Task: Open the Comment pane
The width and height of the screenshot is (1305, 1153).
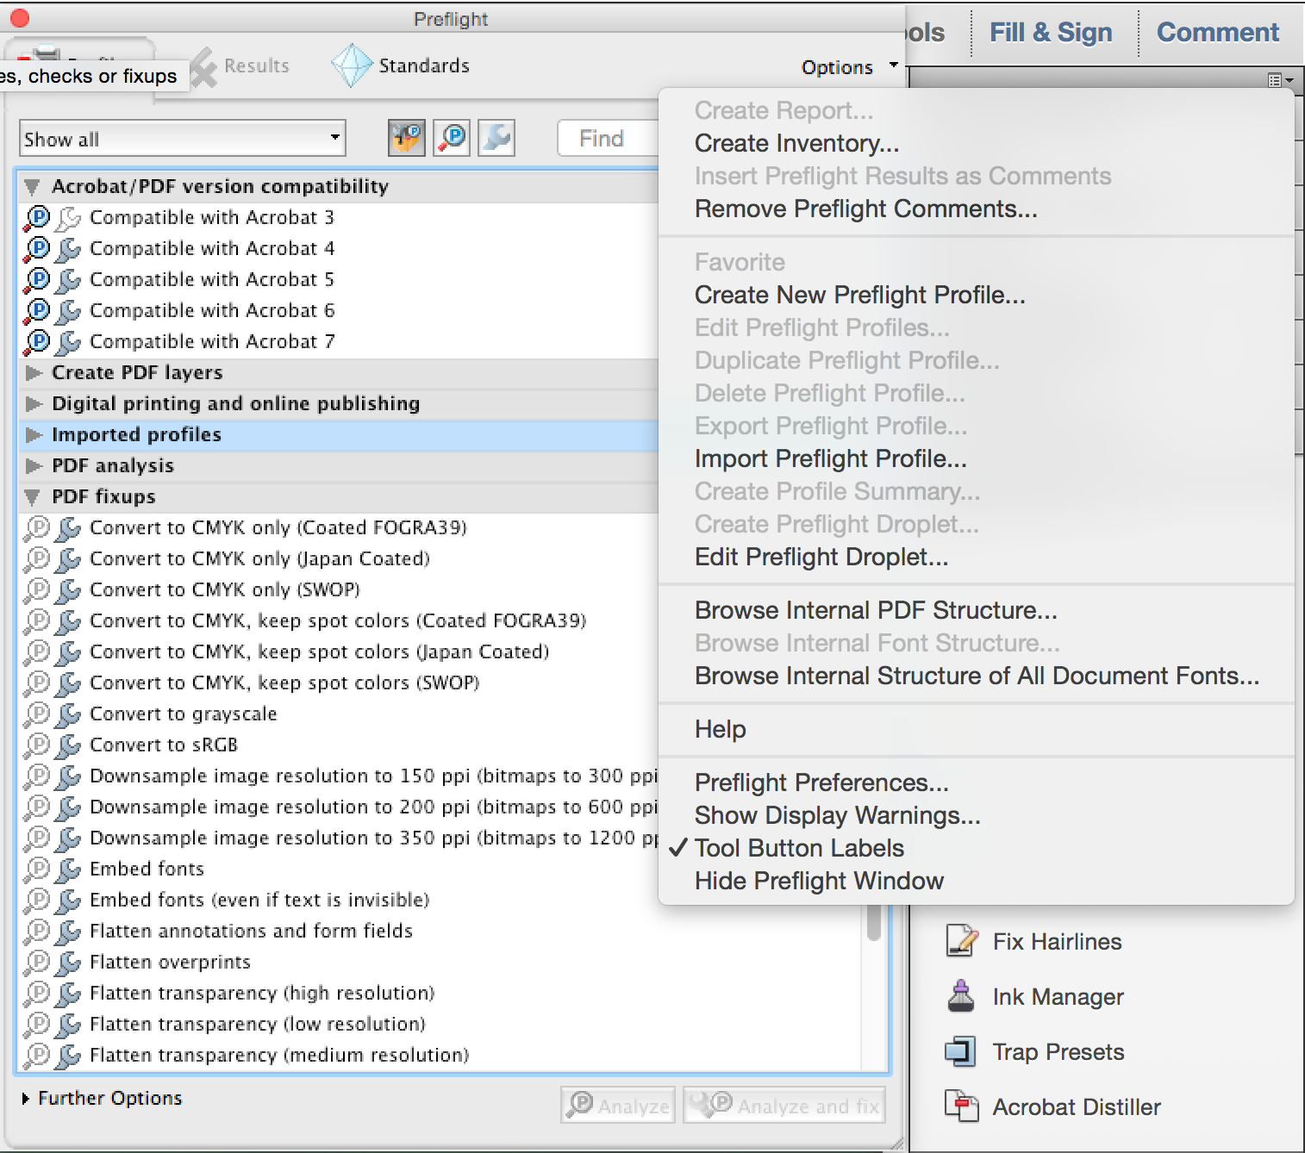Action: click(x=1217, y=33)
